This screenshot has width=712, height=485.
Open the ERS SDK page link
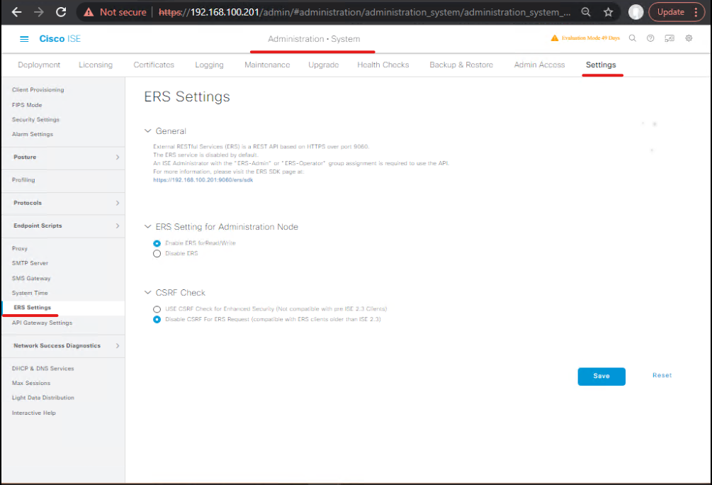tap(203, 180)
